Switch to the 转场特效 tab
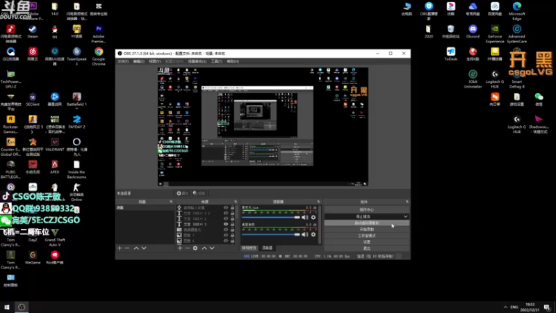This screenshot has width=556, height=313. point(249,248)
